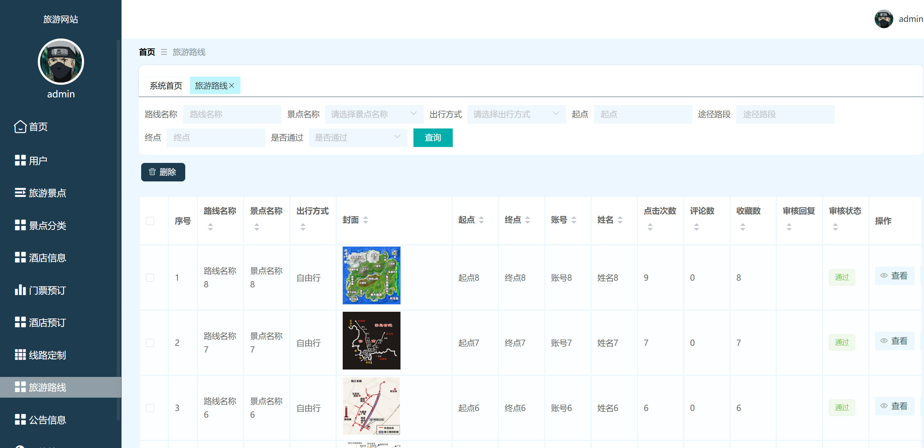The width and height of the screenshot is (924, 448).
Task: Open 首页 in the sidebar menu
Action: tap(60, 127)
